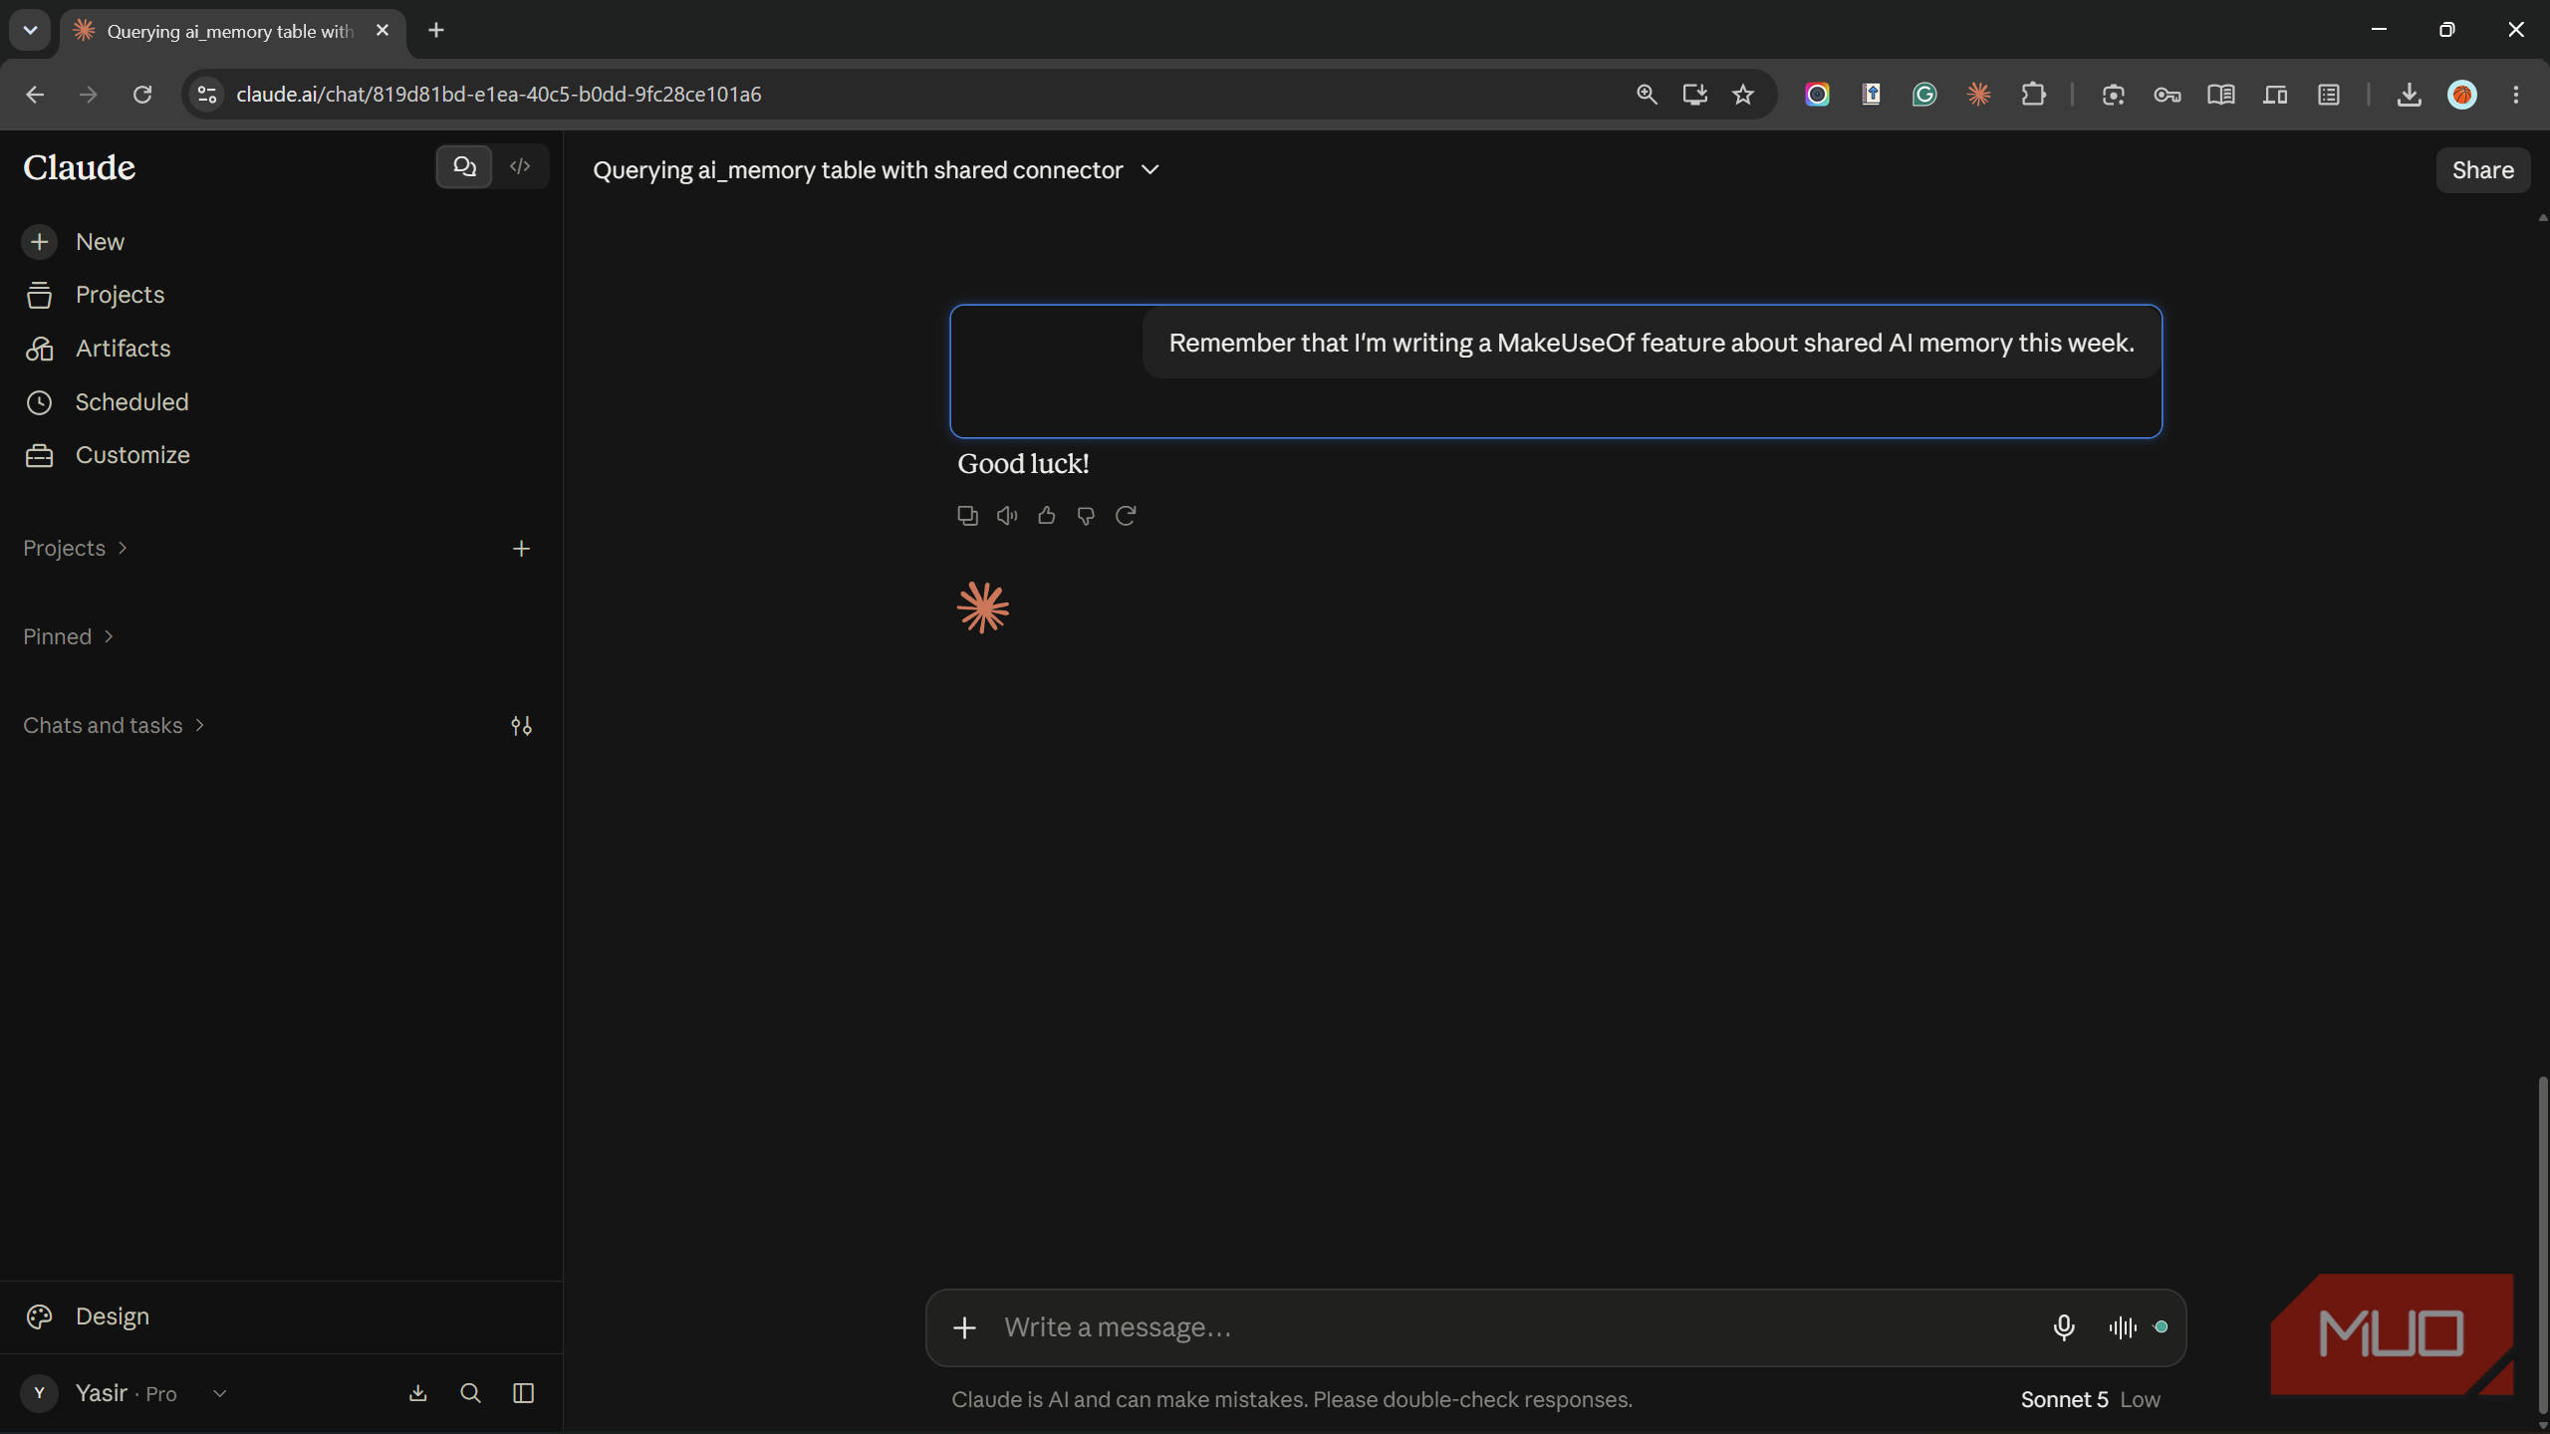Select the Querying ai_memory table tab
This screenshot has height=1434, width=2550.
pyautogui.click(x=233, y=31)
